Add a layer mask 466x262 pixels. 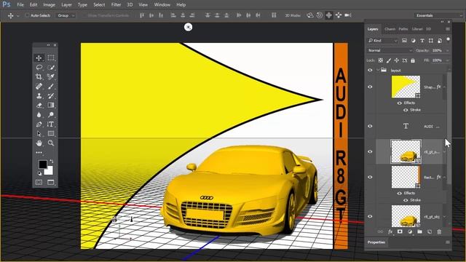(x=400, y=231)
